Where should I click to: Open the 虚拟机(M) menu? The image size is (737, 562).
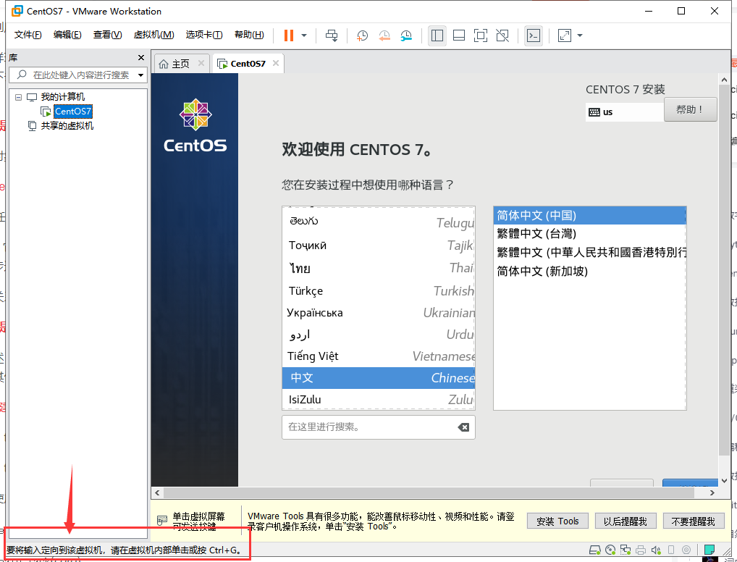click(153, 35)
